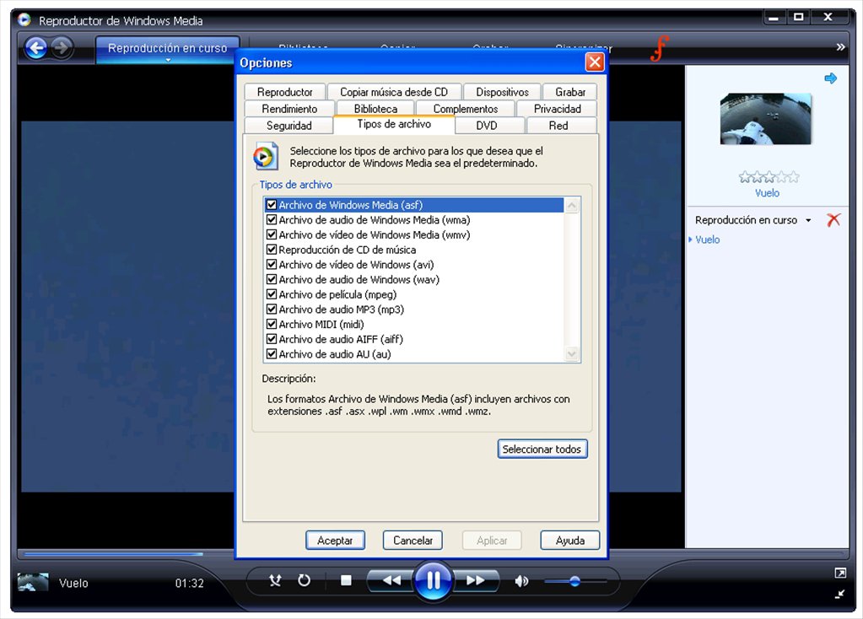
Task: Stop playback with the stop button
Action: [346, 580]
